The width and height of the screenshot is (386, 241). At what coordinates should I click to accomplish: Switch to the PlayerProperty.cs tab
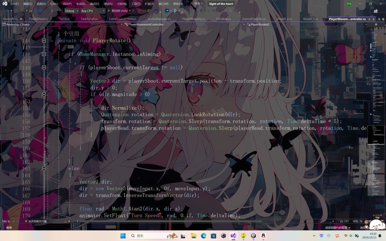[193, 19]
